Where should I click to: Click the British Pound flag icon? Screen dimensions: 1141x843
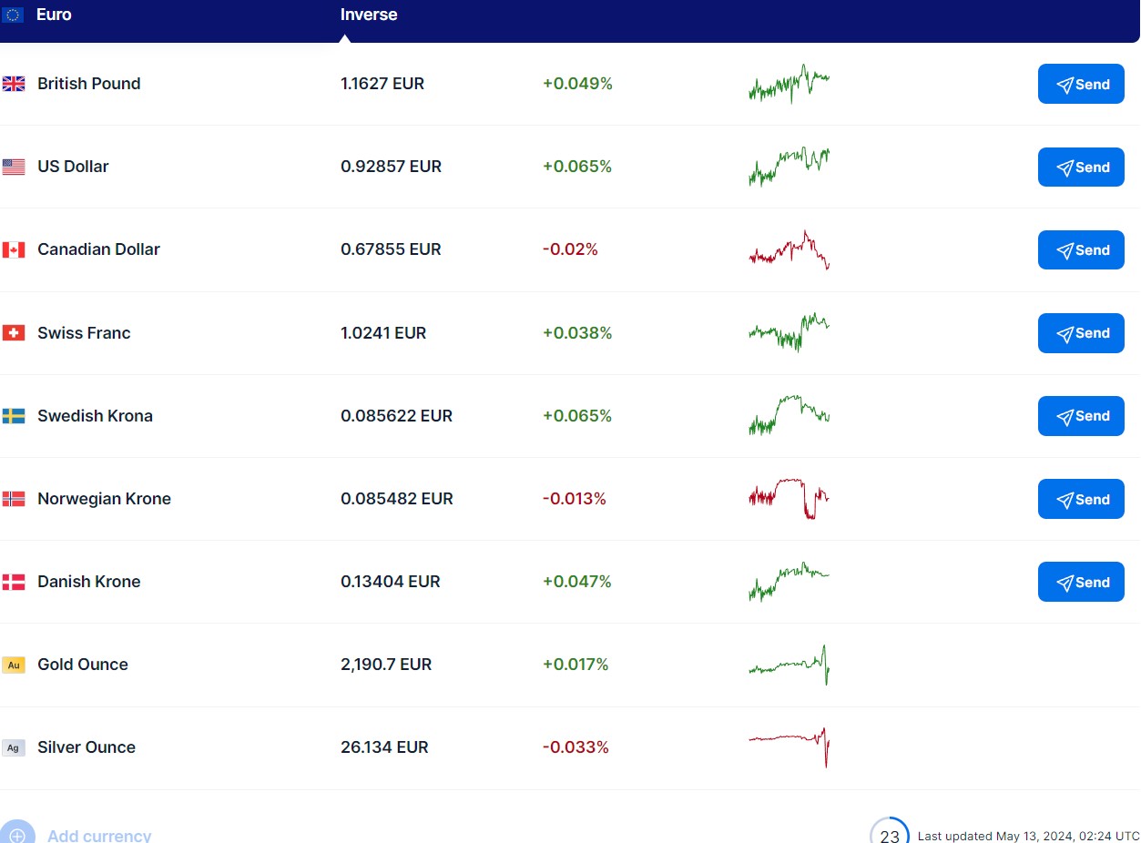tap(14, 84)
